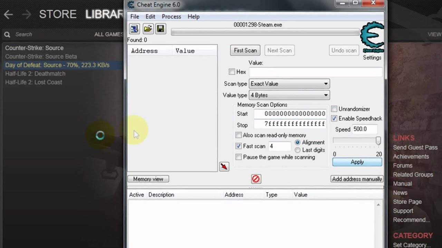The height and width of the screenshot is (248, 442).
Task: Click Cheat Engine title bar icon
Action: click(x=131, y=4)
